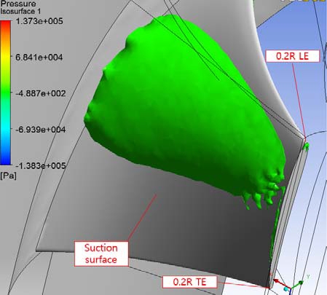Click the legend value -4.887e+002
Image resolution: width=327 pixels, height=295 pixels.
point(41,93)
